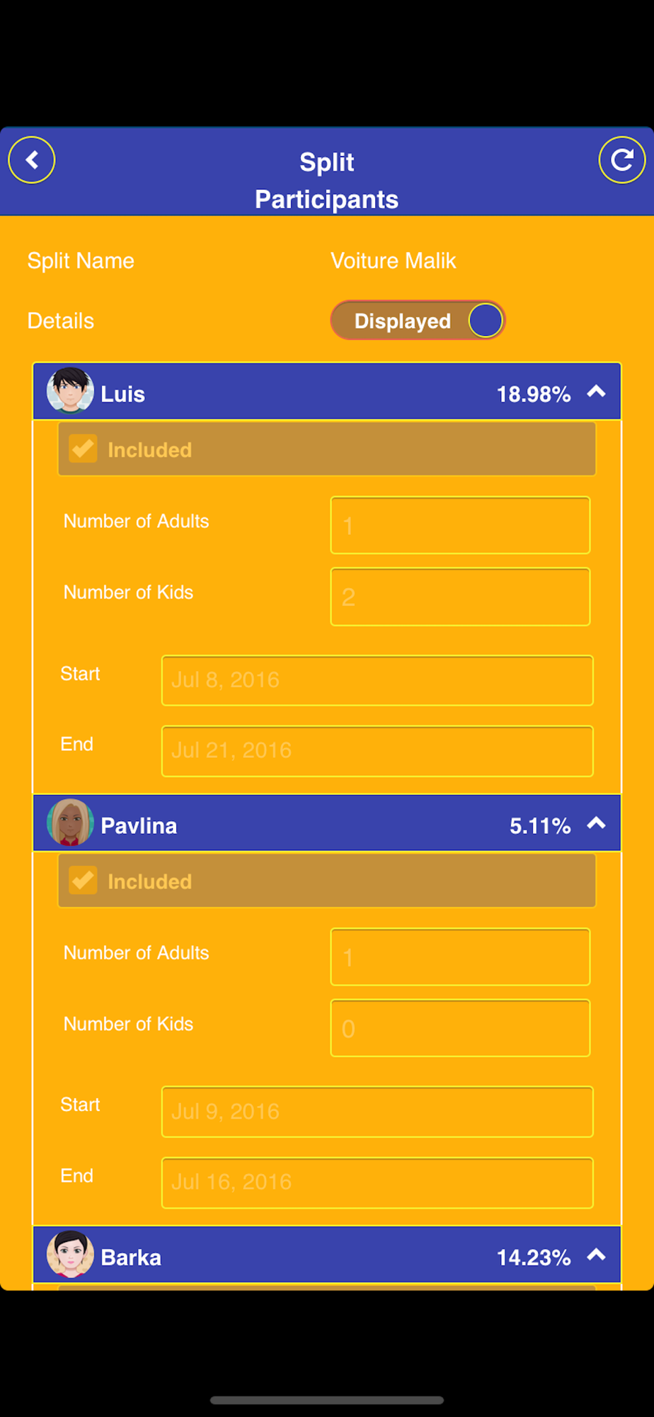Tap Luis's 18.98% share value
This screenshot has width=654, height=1417.
(534, 395)
